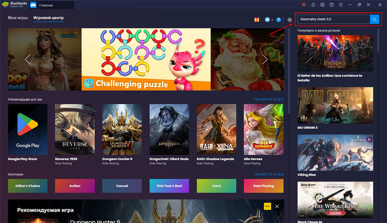387x223 pixels.
Task: Open MU ORIGIN 3 sidebar thumbnail
Action: click(x=335, y=105)
